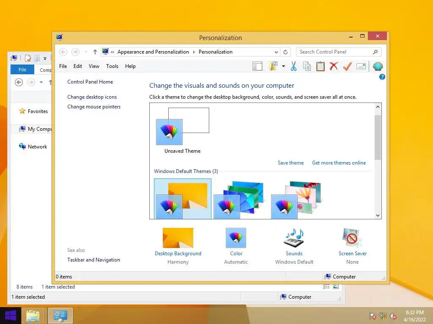Go to Control Panel Home
This screenshot has width=433, height=324.
coord(90,82)
